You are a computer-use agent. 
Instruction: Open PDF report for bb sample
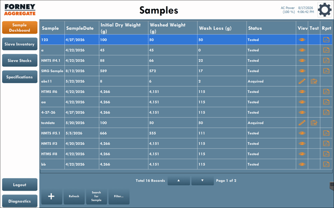pos(326,164)
